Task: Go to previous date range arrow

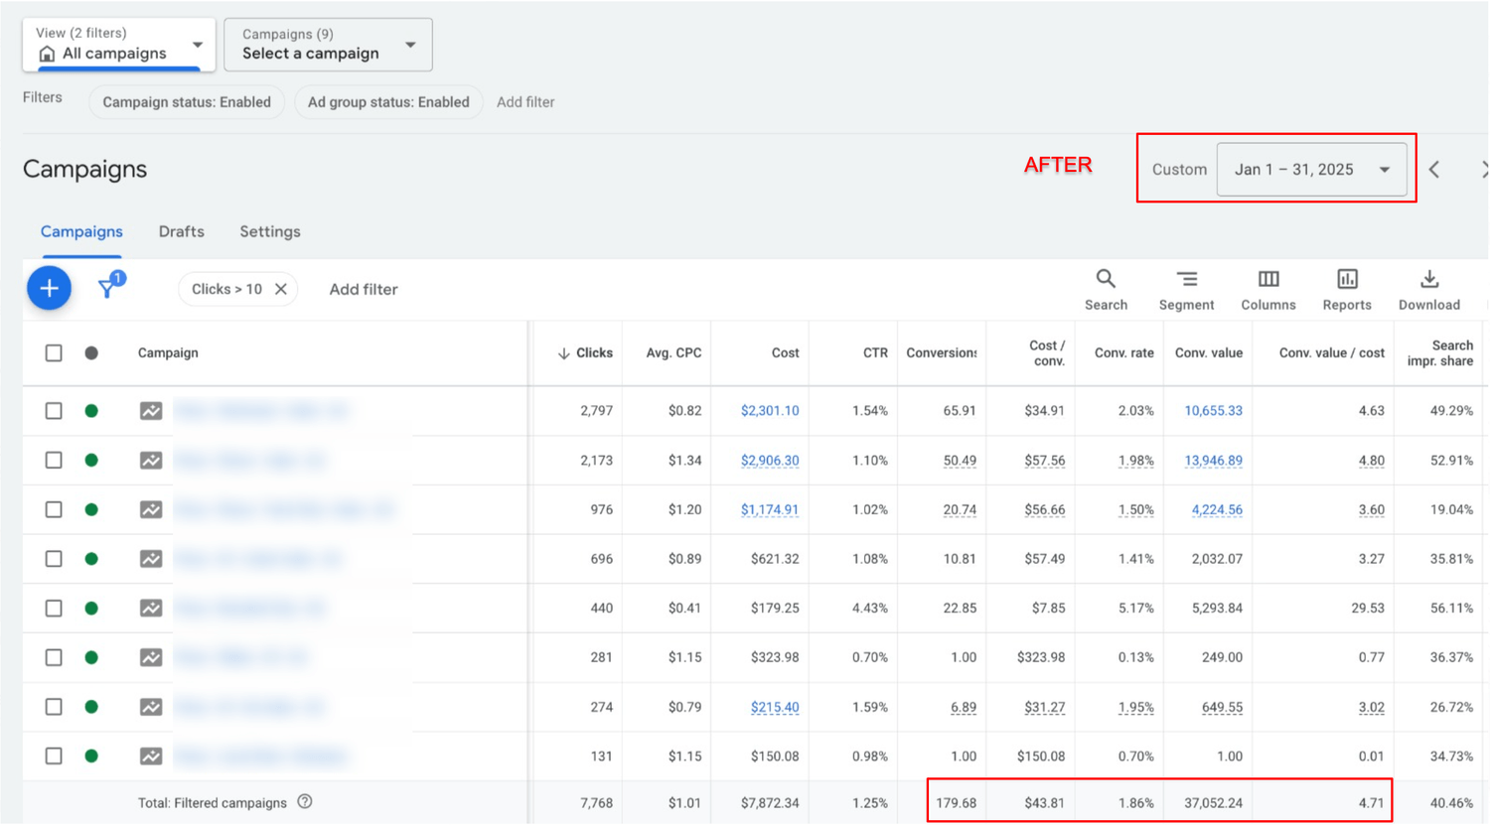Action: tap(1434, 170)
